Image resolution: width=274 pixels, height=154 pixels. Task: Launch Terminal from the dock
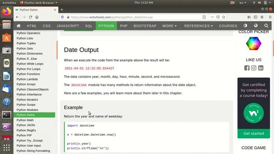[6, 115]
